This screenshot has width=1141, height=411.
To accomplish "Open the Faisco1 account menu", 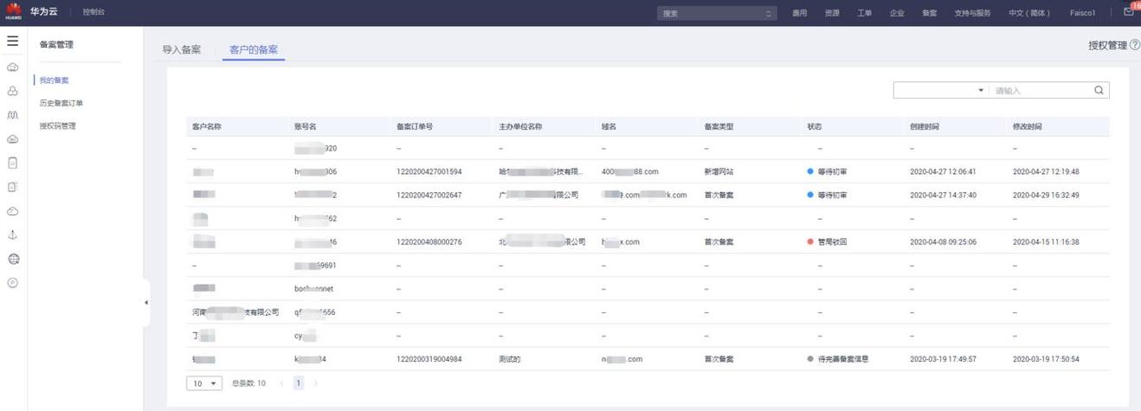I will tap(1083, 13).
